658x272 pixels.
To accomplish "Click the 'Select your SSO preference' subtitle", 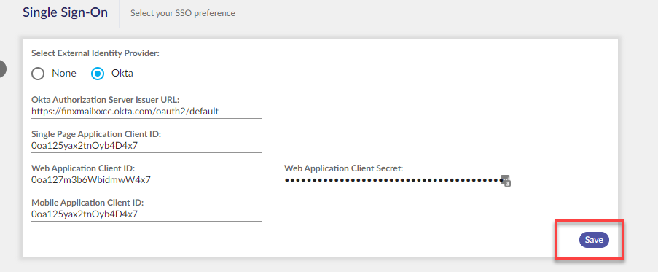I will (183, 13).
